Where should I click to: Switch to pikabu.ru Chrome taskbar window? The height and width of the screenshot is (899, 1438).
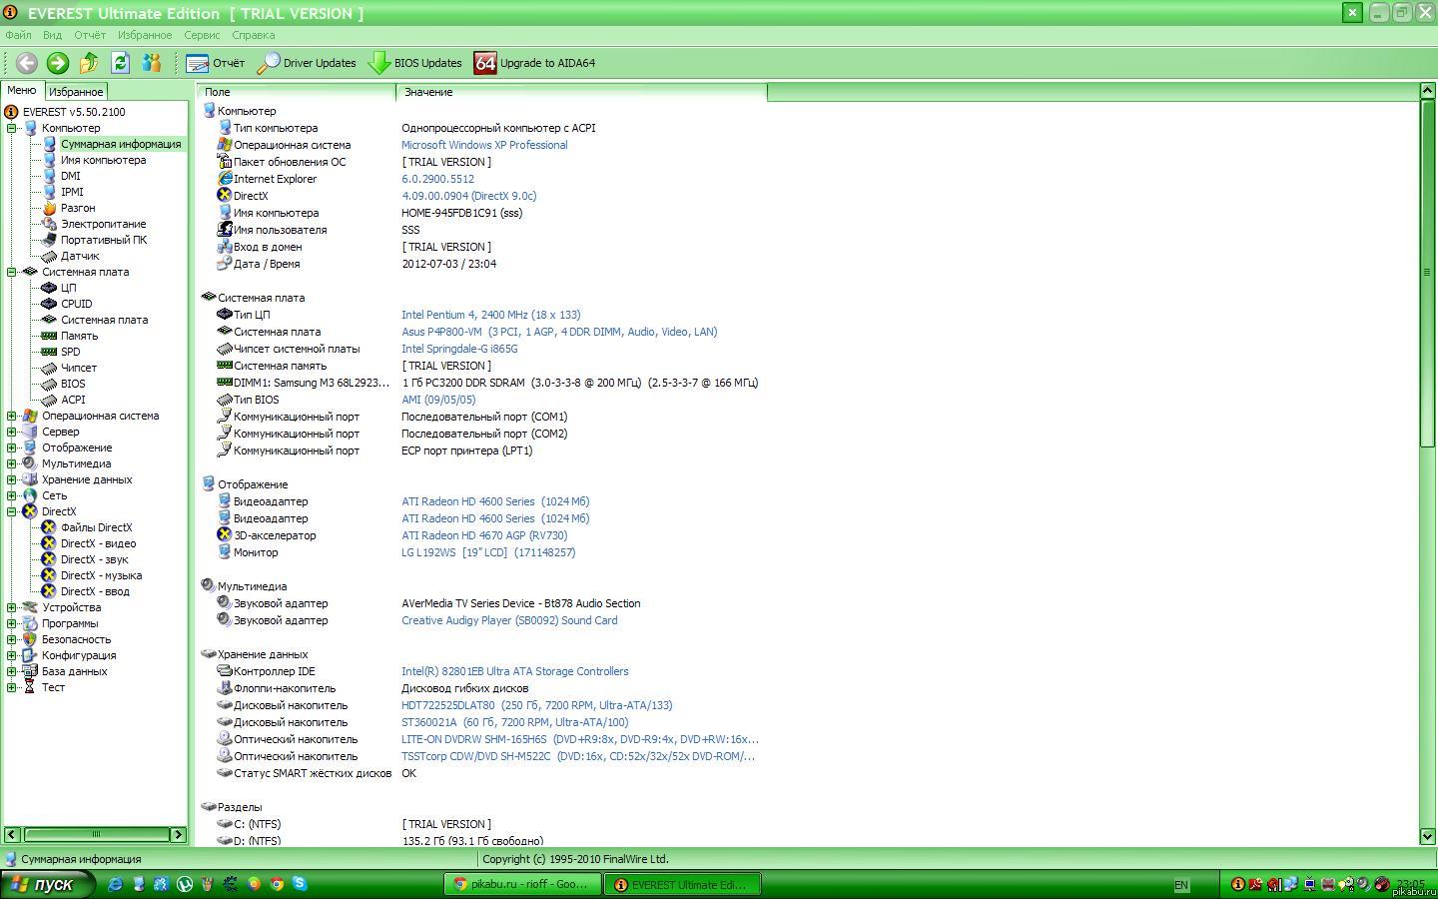click(522, 884)
